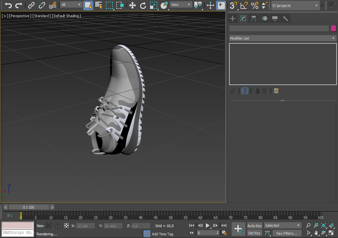
Task: Activate the Select and Link tool
Action: (x=31, y=5)
